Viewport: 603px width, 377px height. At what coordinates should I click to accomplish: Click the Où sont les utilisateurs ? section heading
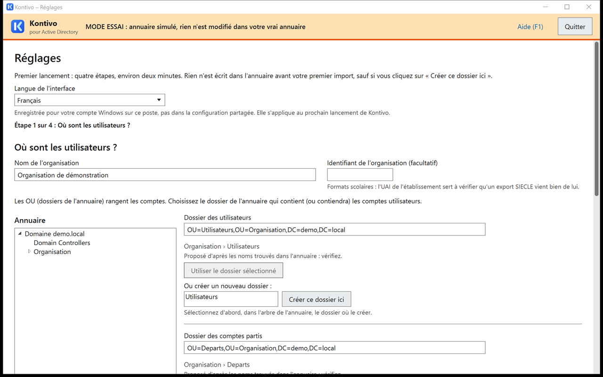click(65, 148)
